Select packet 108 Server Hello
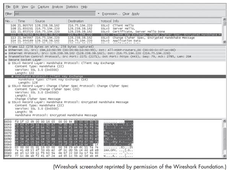 tap(113, 29)
